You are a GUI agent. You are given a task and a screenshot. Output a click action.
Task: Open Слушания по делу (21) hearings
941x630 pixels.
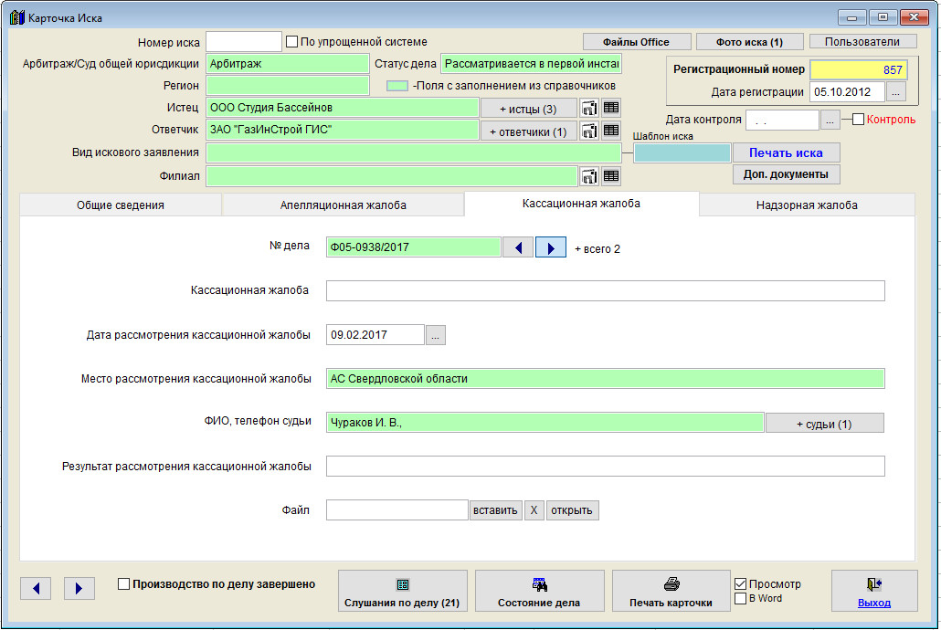click(x=403, y=592)
